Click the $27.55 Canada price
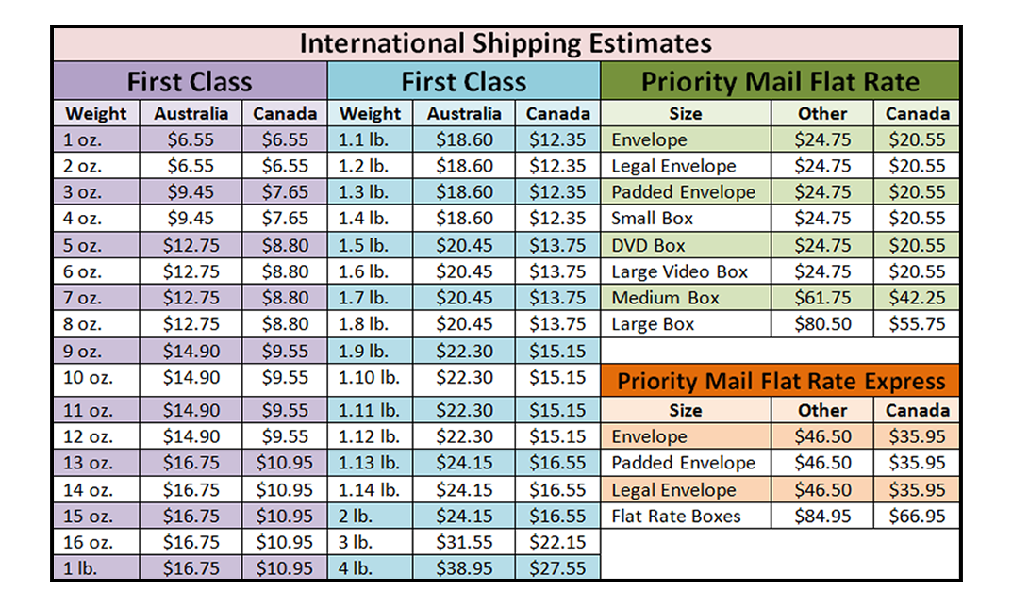 [557, 568]
